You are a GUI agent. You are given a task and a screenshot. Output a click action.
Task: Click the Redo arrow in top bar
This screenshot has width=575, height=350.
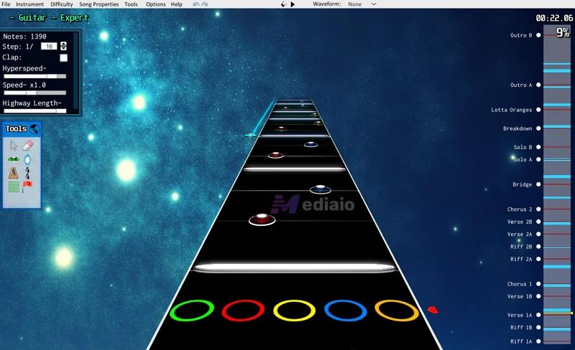tap(205, 4)
